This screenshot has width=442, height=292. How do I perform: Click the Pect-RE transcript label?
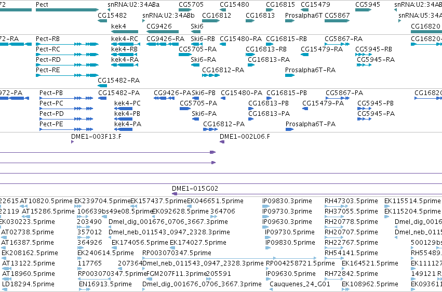pyautogui.click(x=48, y=70)
